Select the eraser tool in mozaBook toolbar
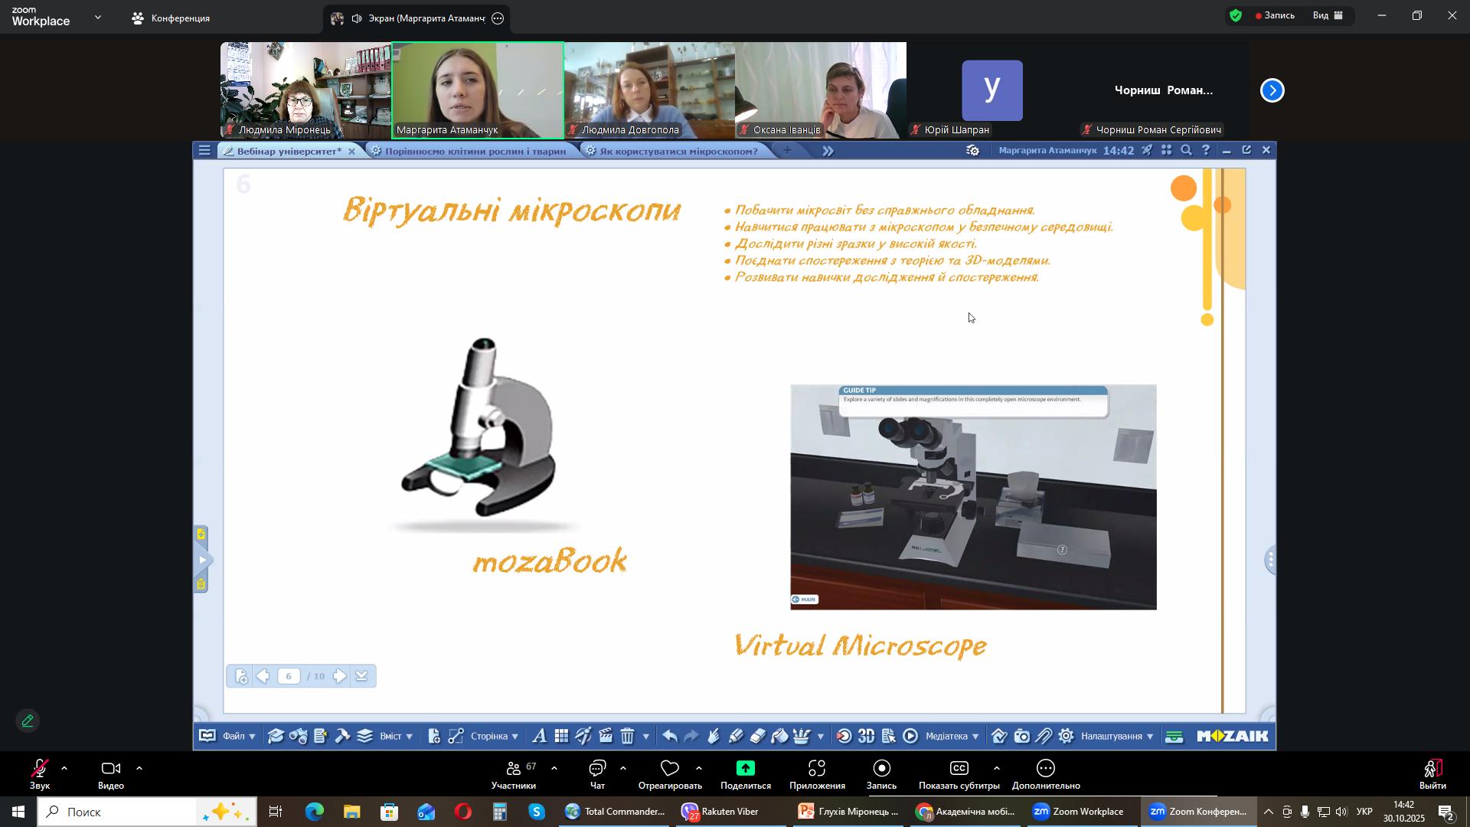The width and height of the screenshot is (1470, 827). pos(758,737)
